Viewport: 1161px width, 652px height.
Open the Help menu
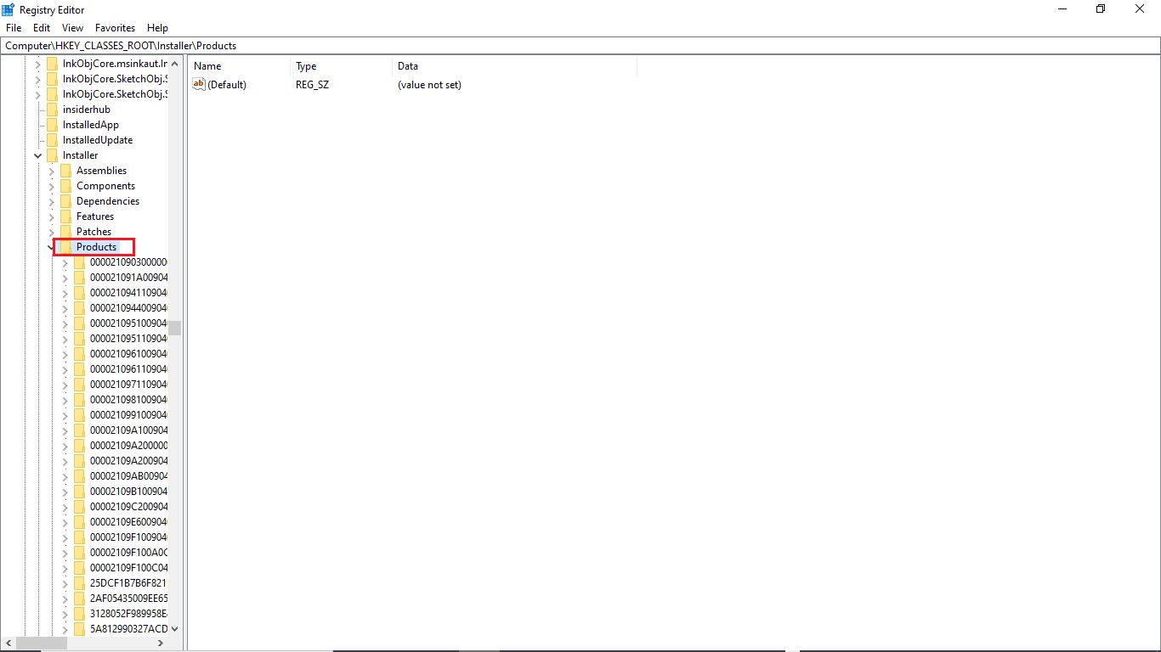click(x=157, y=28)
